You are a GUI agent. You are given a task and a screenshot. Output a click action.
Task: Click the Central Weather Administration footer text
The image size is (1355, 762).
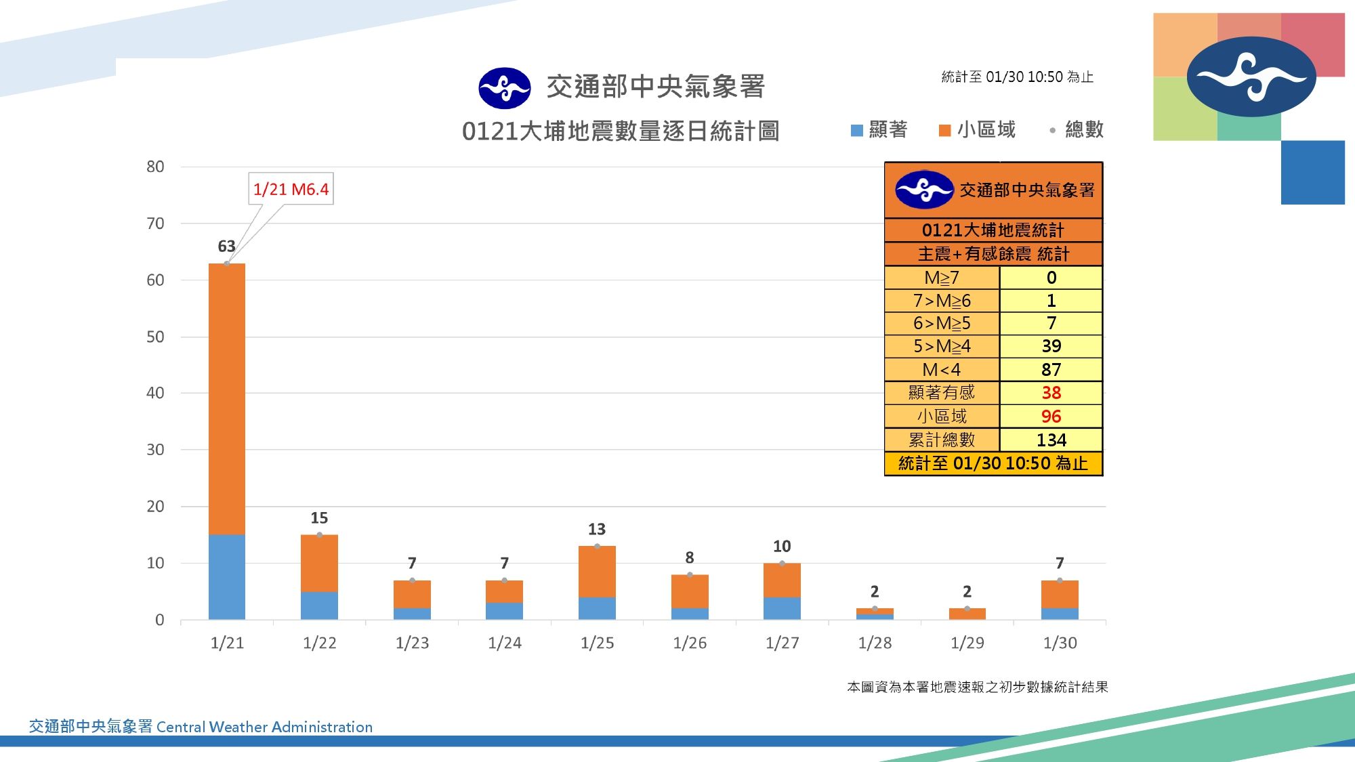pyautogui.click(x=200, y=727)
